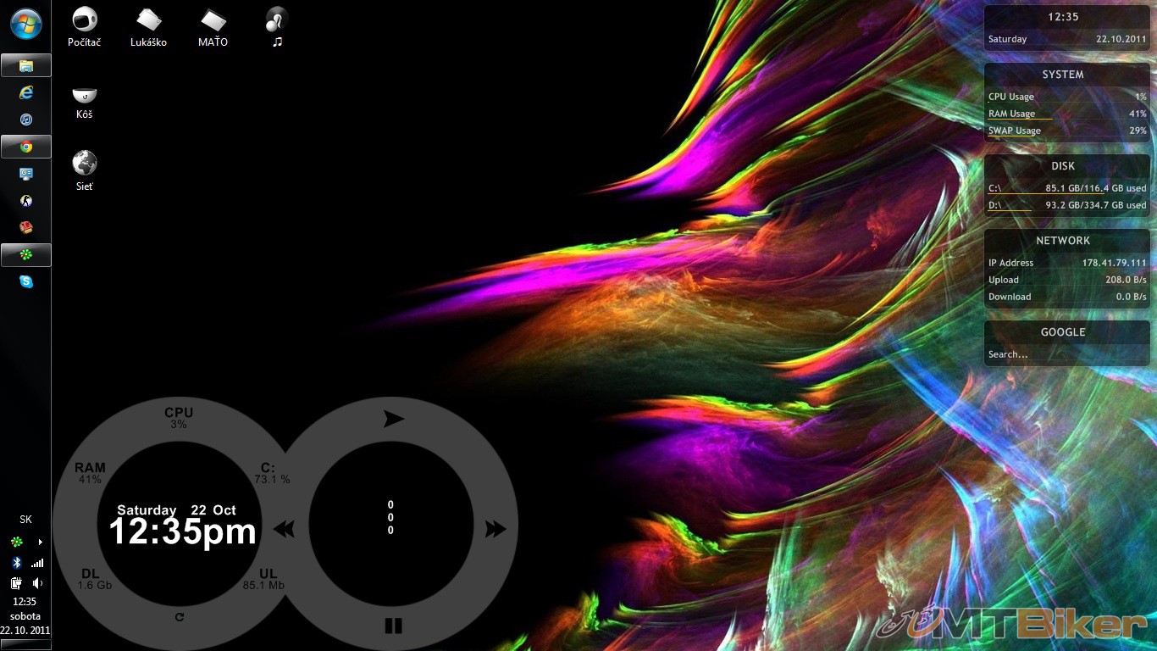Expand hidden tray icons with the arrow
1157x651 pixels.
40,542
